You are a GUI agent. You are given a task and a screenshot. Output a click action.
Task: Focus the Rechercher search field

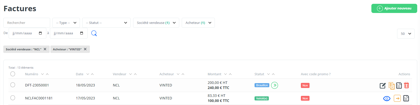27,23
